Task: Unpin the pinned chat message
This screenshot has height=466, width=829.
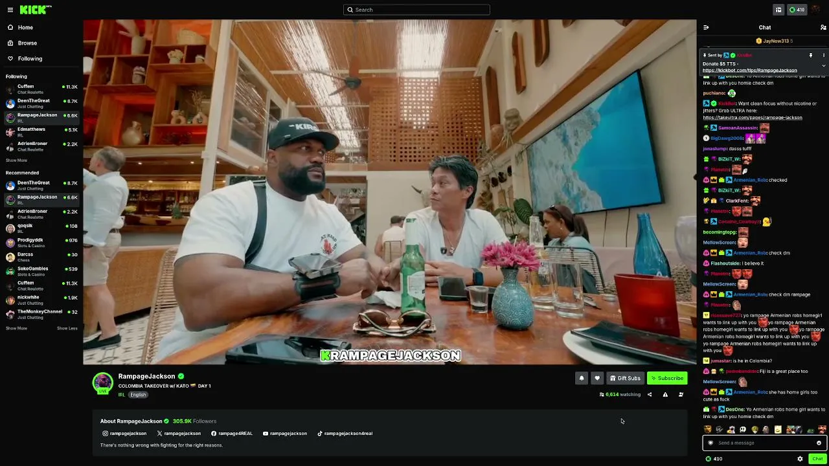Action: (x=810, y=55)
